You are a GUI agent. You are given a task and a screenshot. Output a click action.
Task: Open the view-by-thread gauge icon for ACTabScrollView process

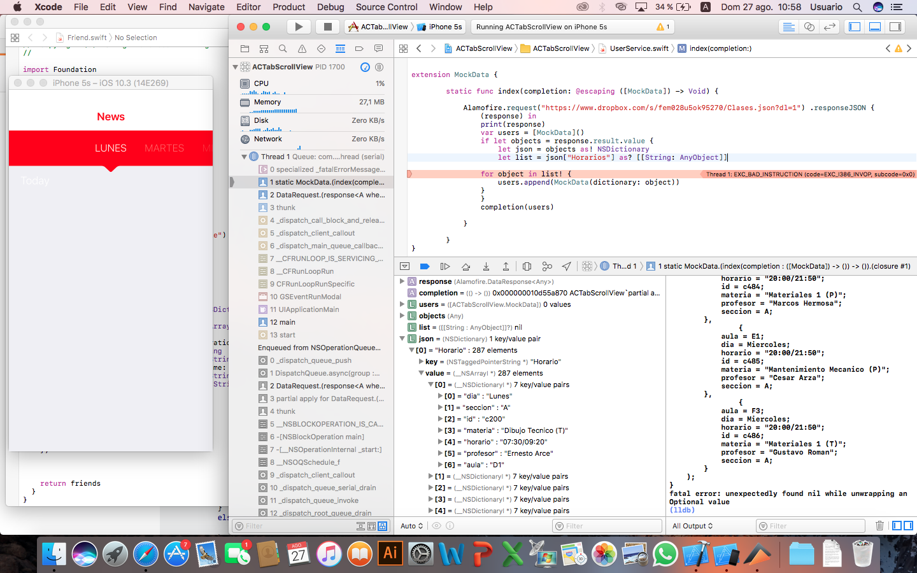click(x=365, y=67)
